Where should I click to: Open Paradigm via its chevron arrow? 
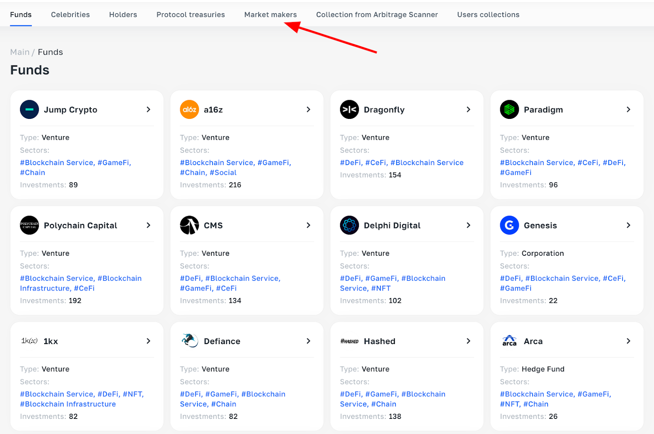tap(628, 110)
